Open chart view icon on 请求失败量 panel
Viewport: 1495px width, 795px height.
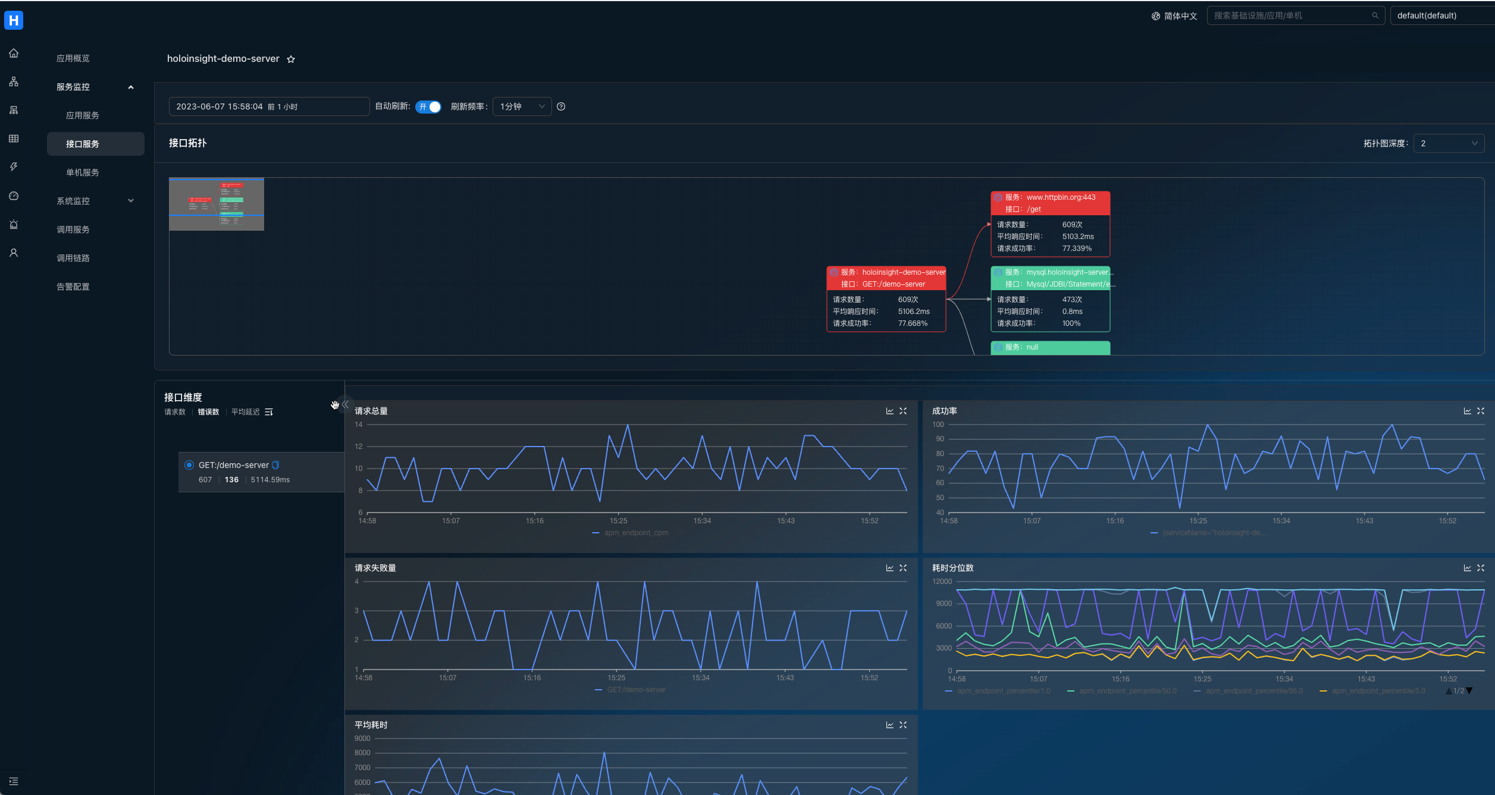tap(890, 568)
